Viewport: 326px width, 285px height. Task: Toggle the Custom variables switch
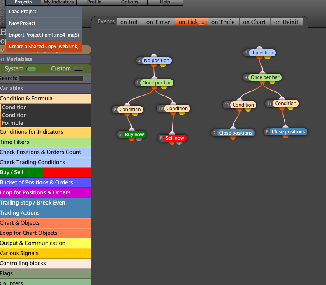[x=79, y=69]
